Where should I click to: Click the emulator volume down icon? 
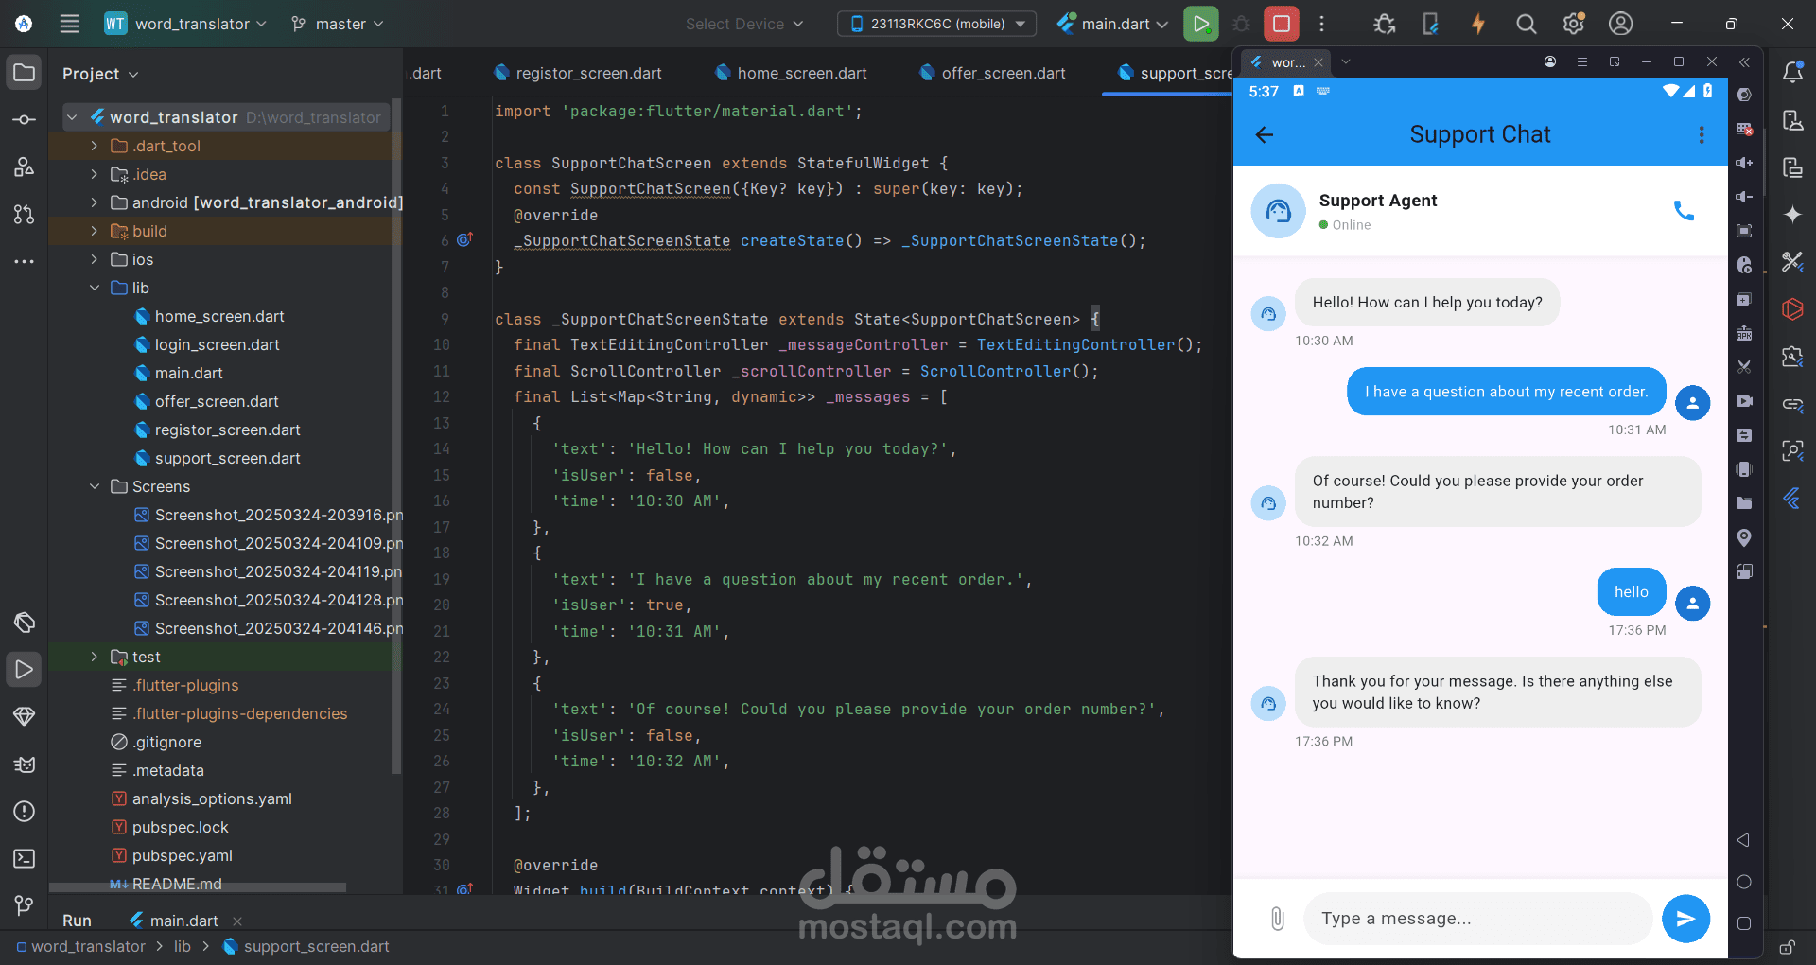(1745, 197)
